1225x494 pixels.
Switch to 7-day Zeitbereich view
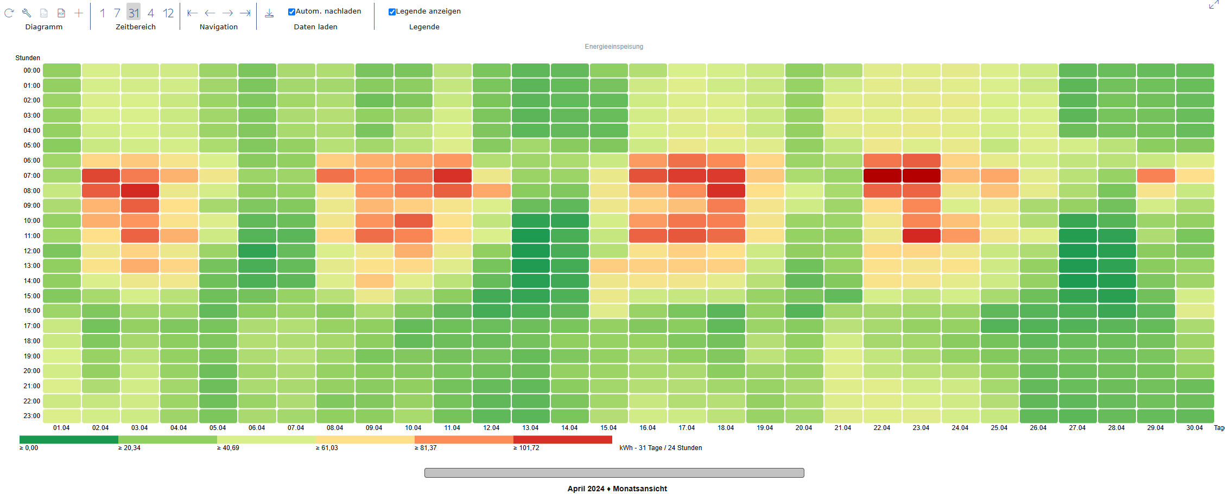pos(118,12)
